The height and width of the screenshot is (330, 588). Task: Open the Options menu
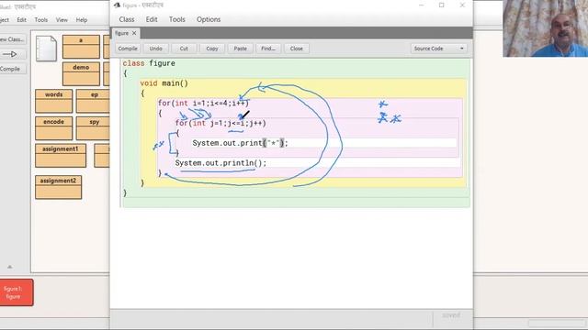click(209, 19)
